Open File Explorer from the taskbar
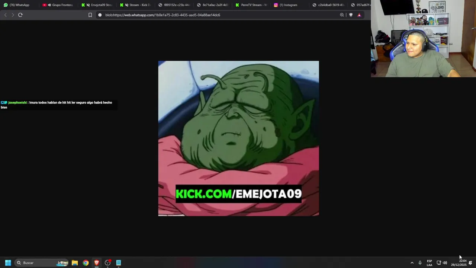This screenshot has height=268, width=476. click(x=75, y=263)
